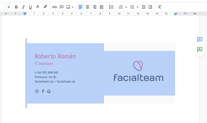Toggle italic formatting
The height and width of the screenshot is (123, 207).
click(x=23, y=7)
